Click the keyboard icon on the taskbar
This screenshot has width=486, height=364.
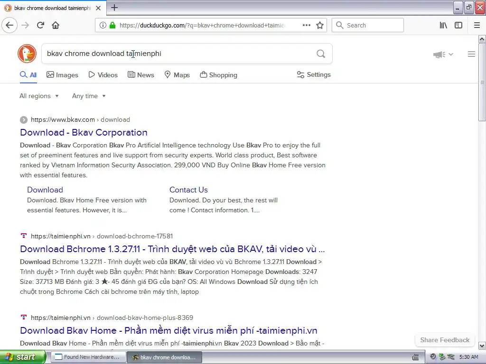click(x=416, y=357)
